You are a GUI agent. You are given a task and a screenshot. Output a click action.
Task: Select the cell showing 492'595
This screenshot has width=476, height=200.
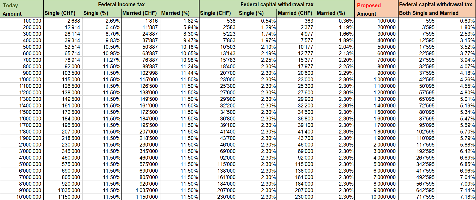click(418, 177)
